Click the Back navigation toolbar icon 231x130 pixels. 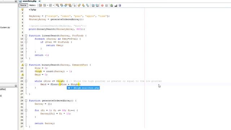[x=45, y=5]
